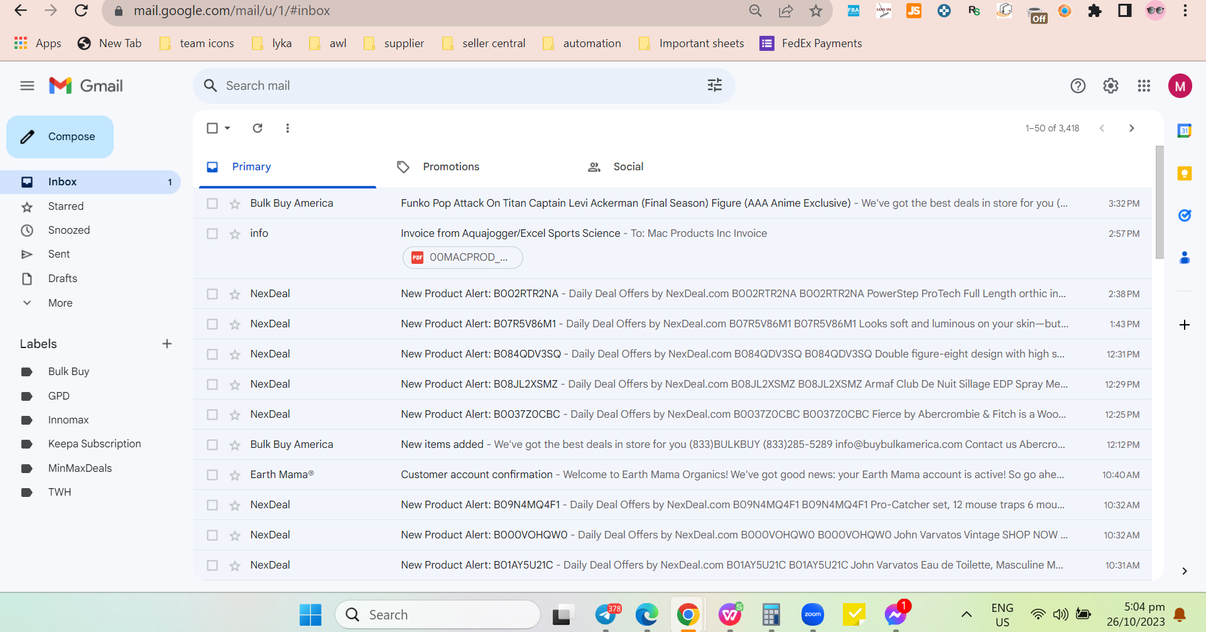Click the inbox vertical scrollbar
The height and width of the screenshot is (632, 1206).
click(x=1160, y=201)
